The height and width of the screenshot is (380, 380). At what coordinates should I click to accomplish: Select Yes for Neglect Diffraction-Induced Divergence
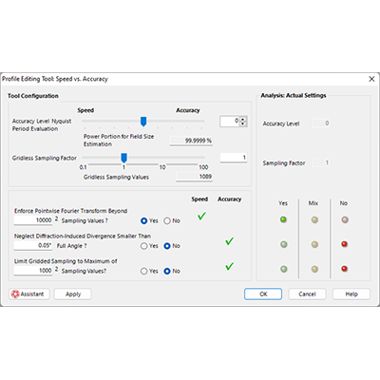[143, 246]
